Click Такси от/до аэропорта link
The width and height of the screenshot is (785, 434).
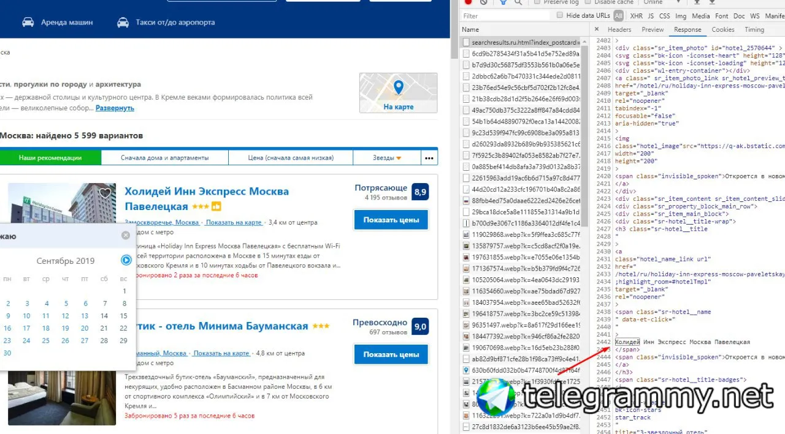coord(175,22)
